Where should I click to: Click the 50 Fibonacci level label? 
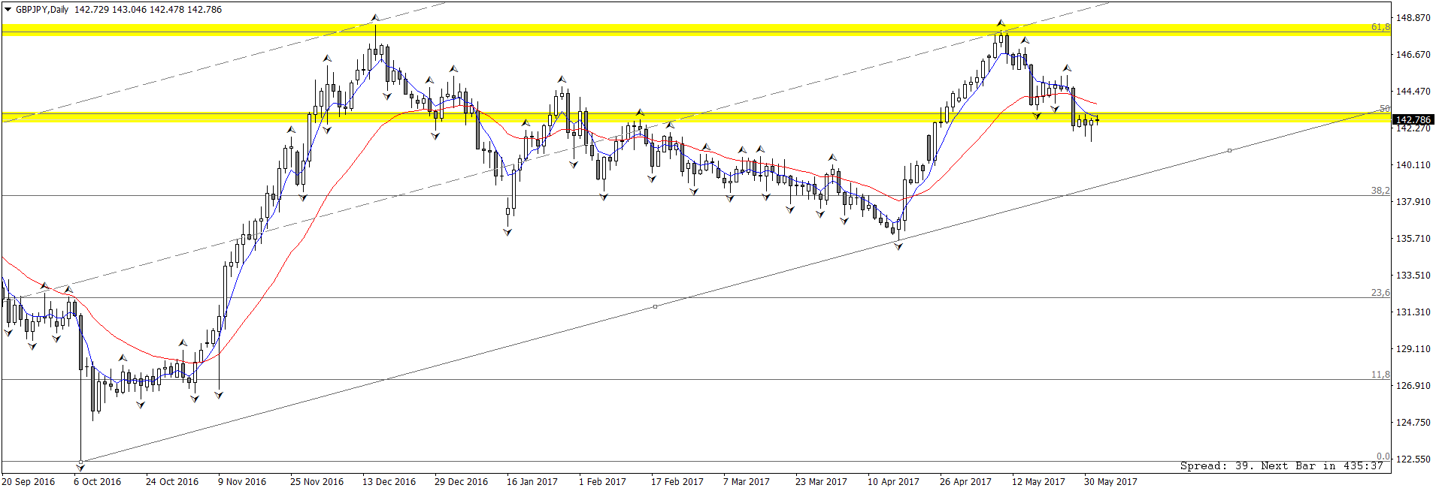pyautogui.click(x=1385, y=109)
